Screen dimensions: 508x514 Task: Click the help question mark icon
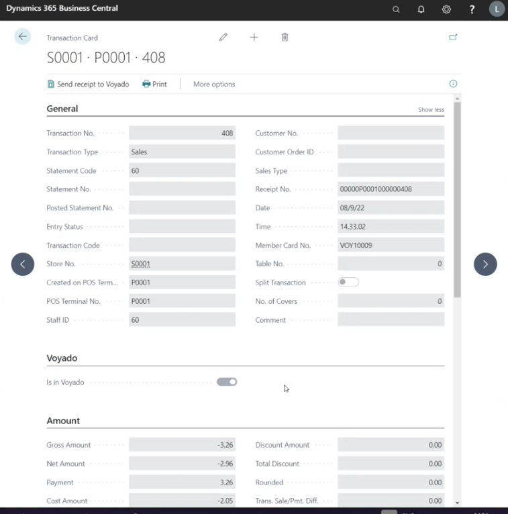click(472, 9)
